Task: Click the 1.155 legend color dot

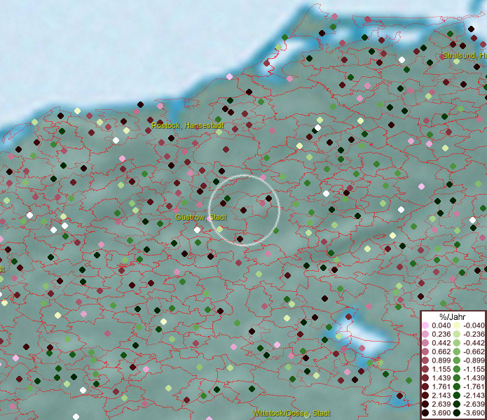Action: pyautogui.click(x=425, y=368)
